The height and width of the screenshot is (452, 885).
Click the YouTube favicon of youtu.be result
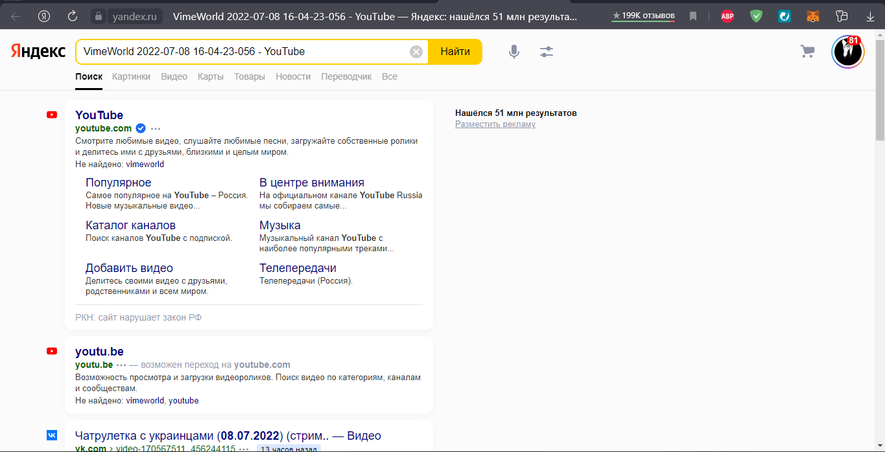click(x=52, y=351)
